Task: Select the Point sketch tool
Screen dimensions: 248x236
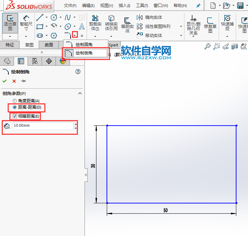Action: (82, 36)
